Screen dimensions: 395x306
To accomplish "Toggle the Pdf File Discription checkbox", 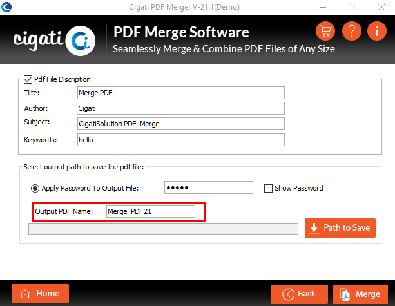I will pyautogui.click(x=28, y=79).
